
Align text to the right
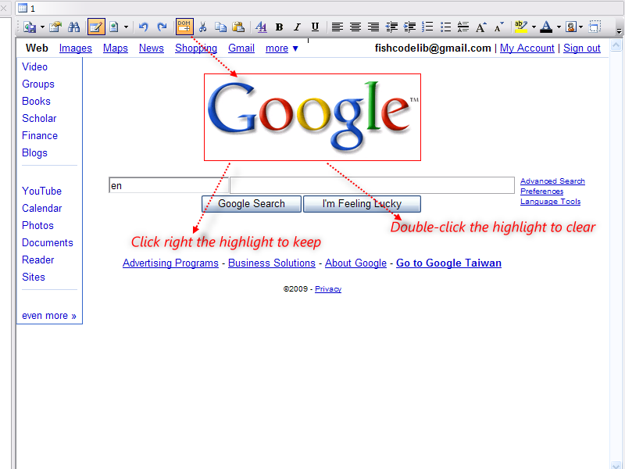(373, 27)
